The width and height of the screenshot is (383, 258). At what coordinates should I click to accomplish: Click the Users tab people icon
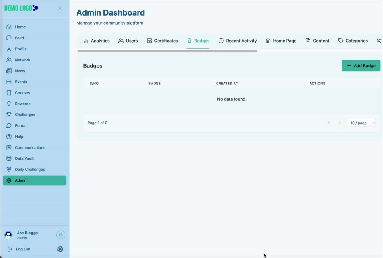coord(121,41)
